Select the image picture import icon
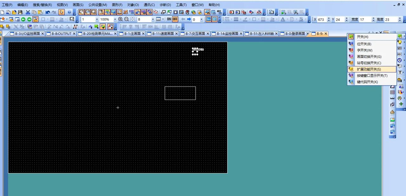This screenshot has height=196, width=406. click(392, 119)
